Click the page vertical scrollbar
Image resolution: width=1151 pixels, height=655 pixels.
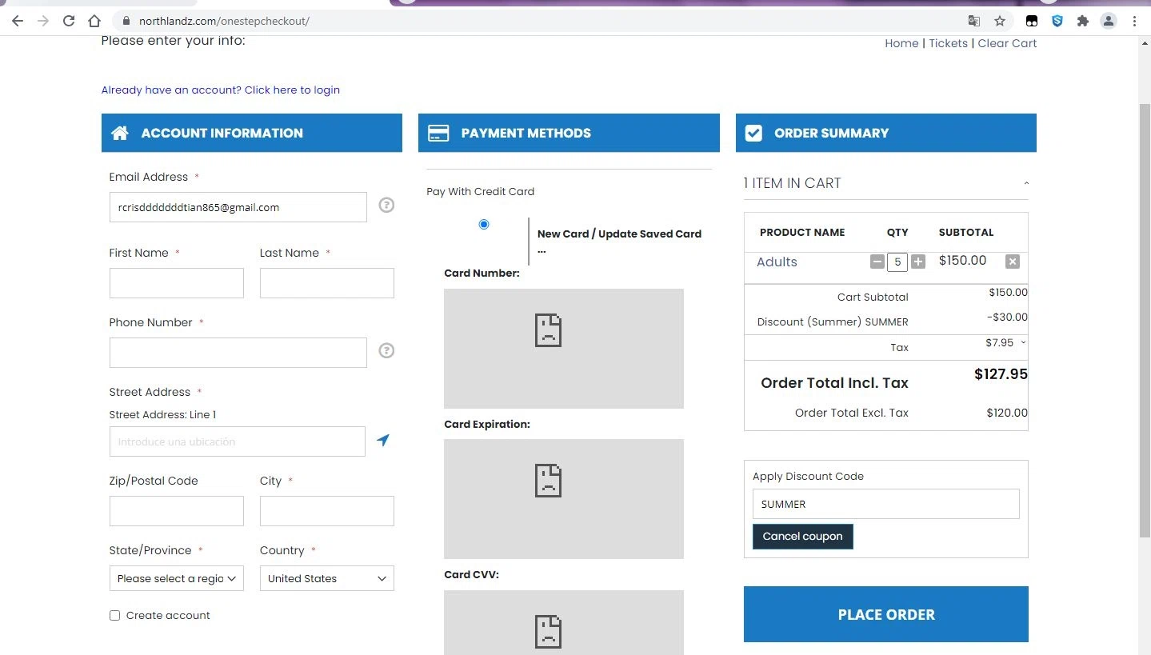(1145, 320)
